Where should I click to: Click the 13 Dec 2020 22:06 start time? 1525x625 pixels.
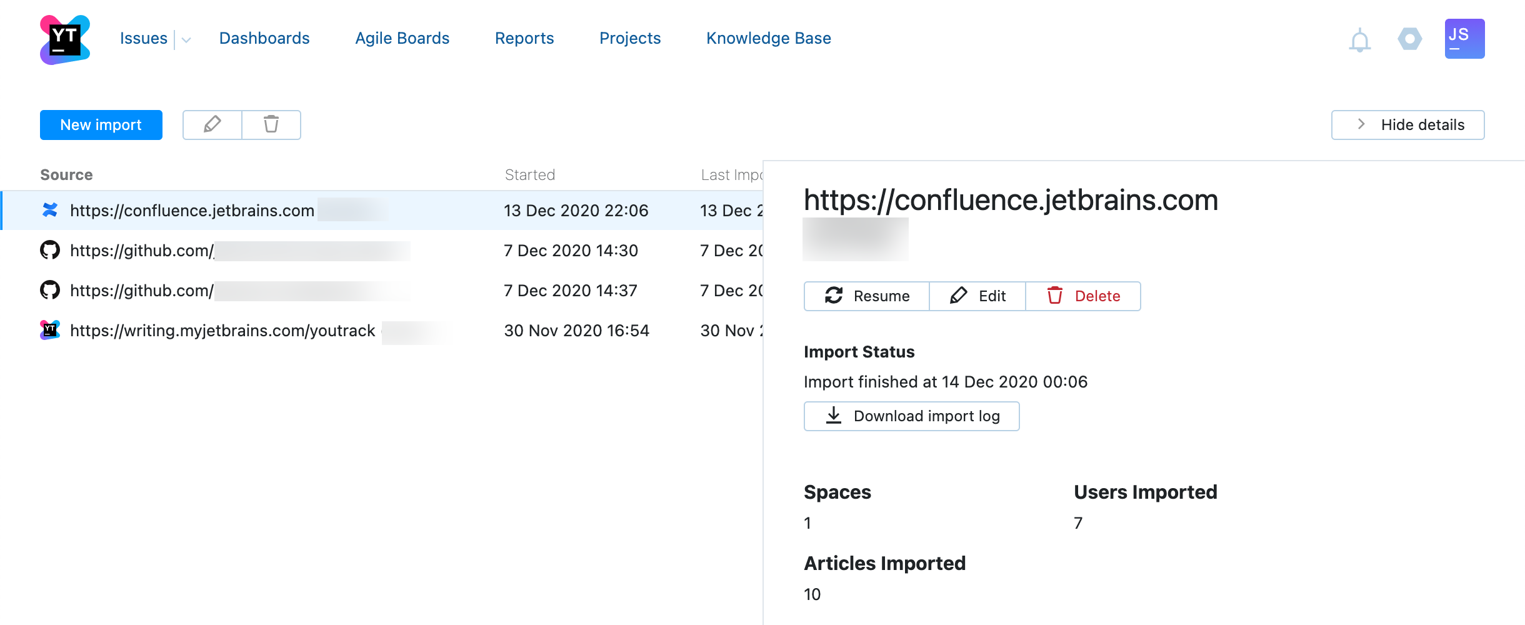[576, 211]
